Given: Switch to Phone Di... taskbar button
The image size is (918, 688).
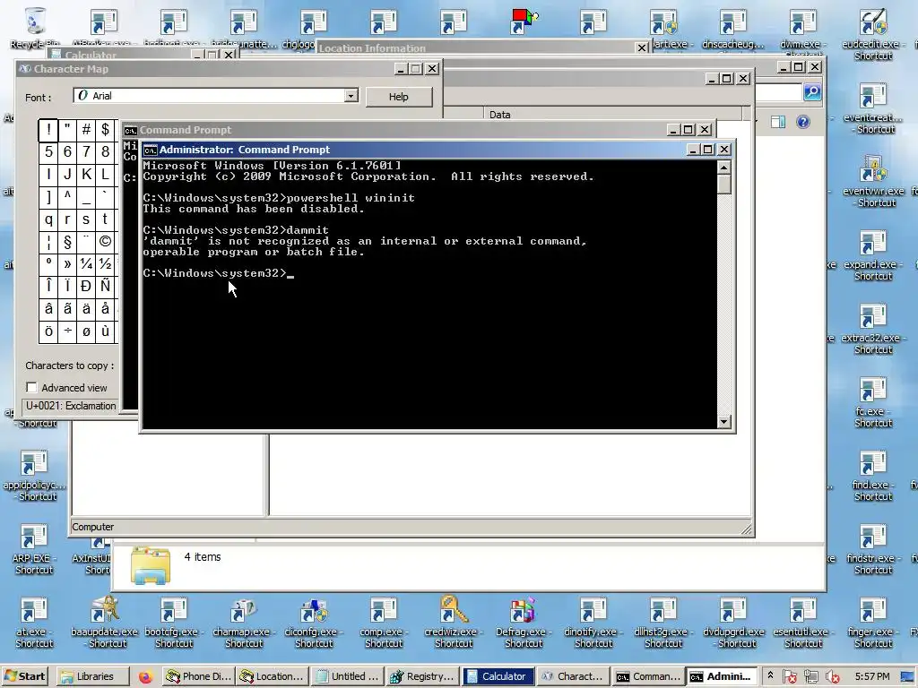Looking at the screenshot, I should point(198,676).
